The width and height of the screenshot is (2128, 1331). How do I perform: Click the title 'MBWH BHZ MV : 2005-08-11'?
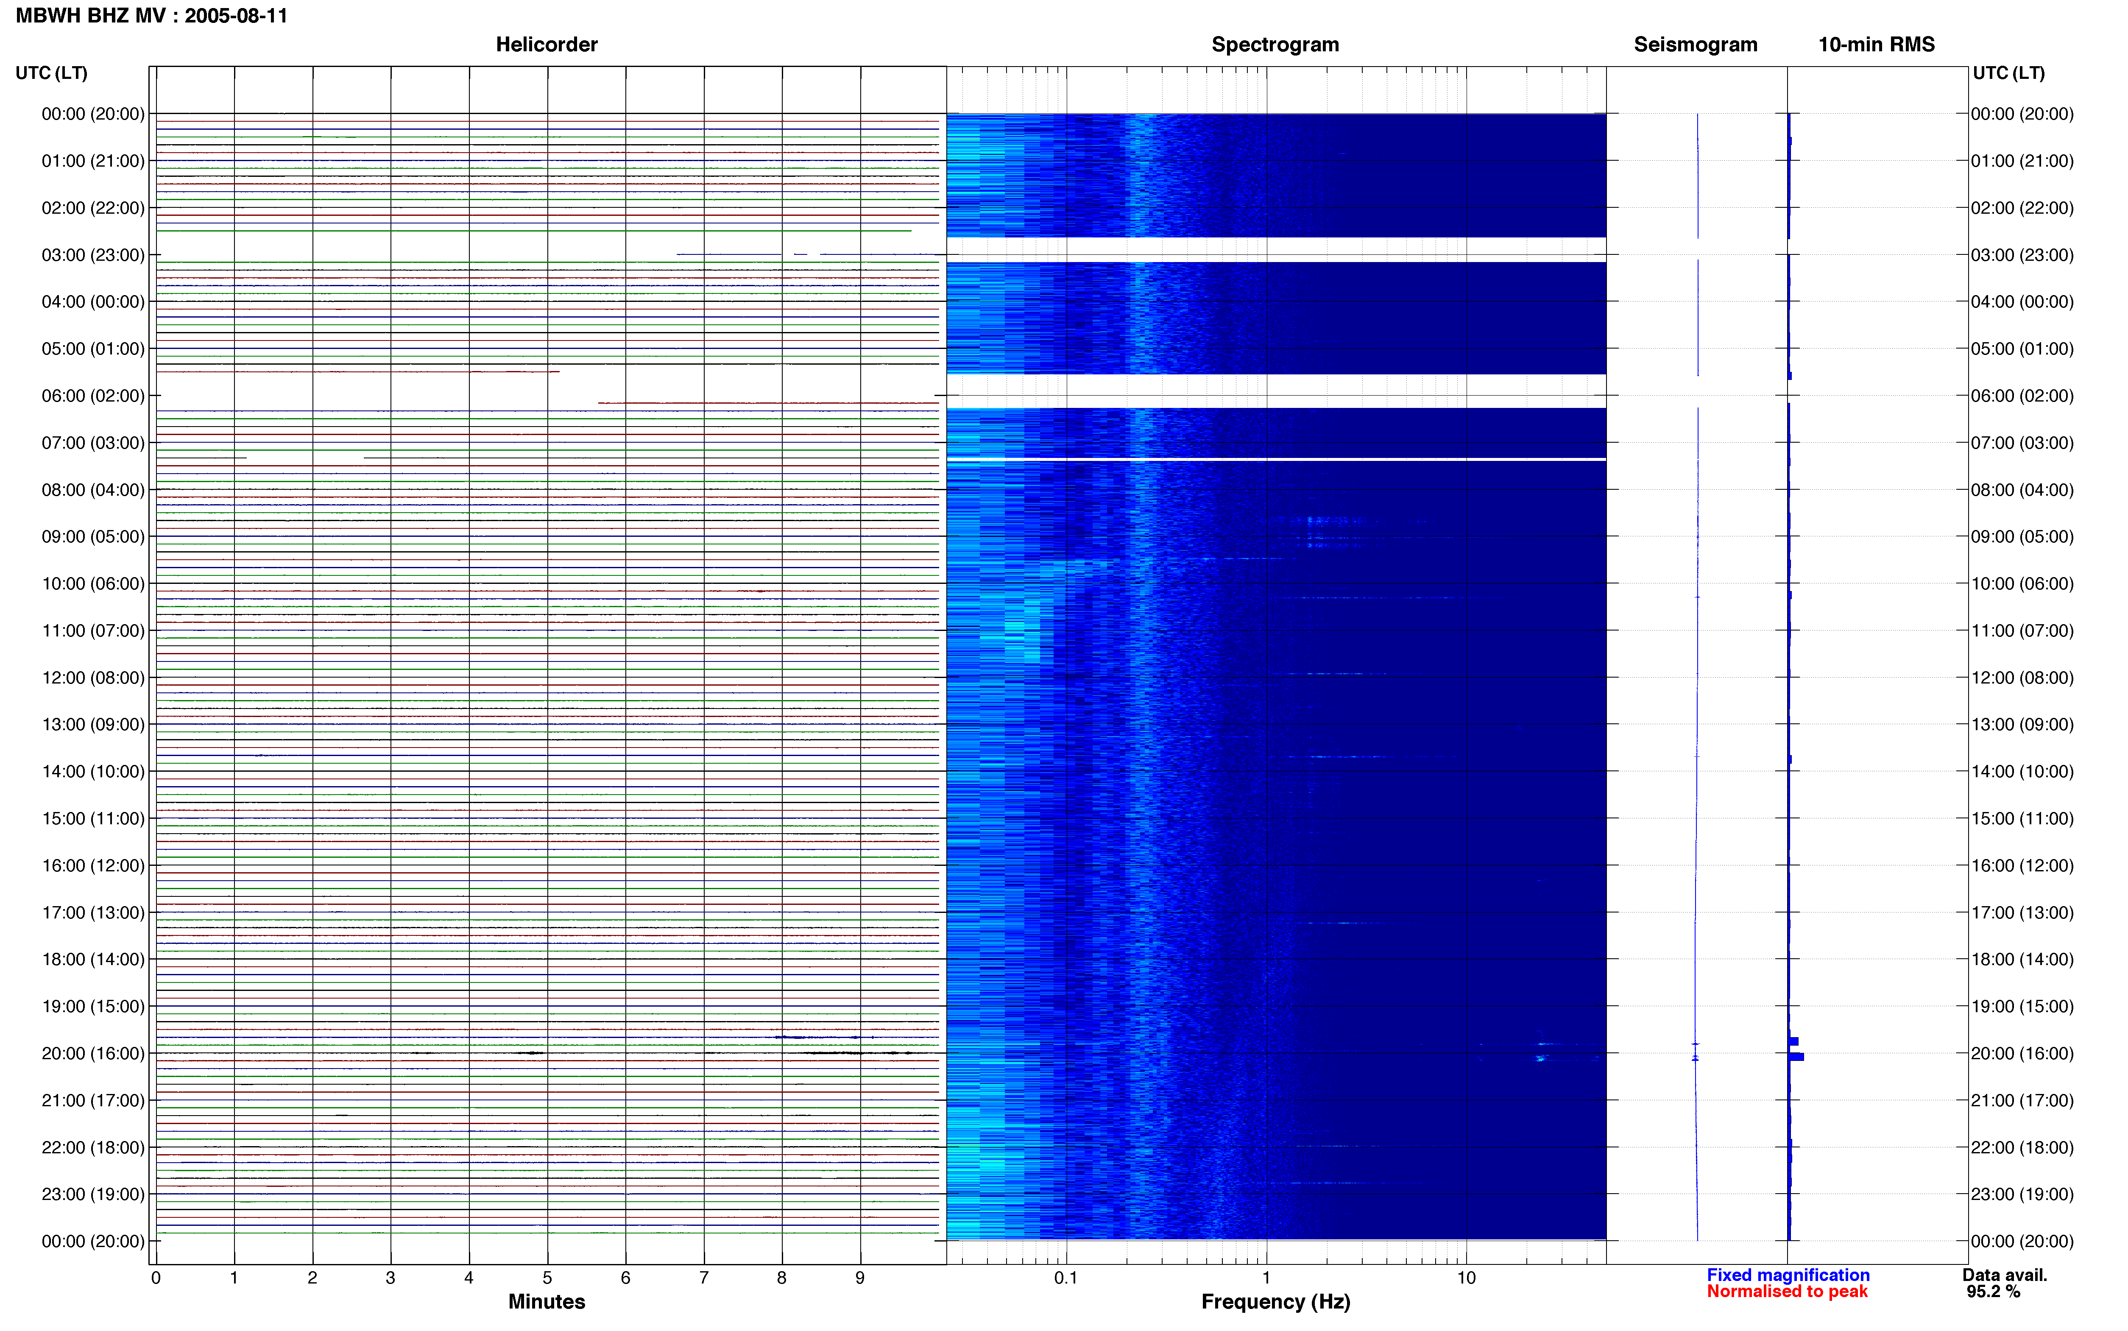coord(151,16)
